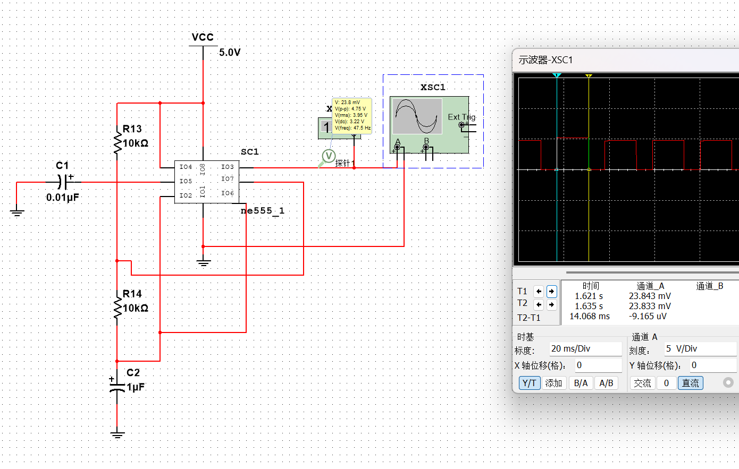
Task: Select the ground symbol below C1
Action: [17, 213]
